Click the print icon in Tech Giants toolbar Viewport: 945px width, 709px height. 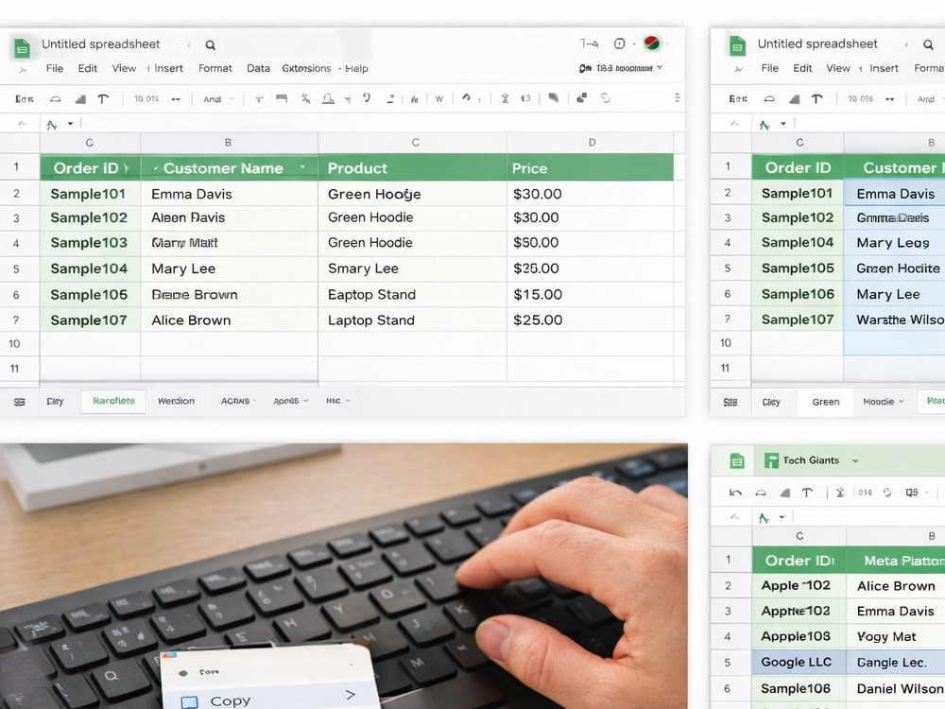761,493
